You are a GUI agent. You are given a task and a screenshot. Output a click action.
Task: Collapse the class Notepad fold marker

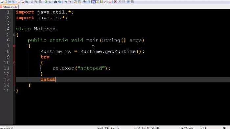click(14, 35)
